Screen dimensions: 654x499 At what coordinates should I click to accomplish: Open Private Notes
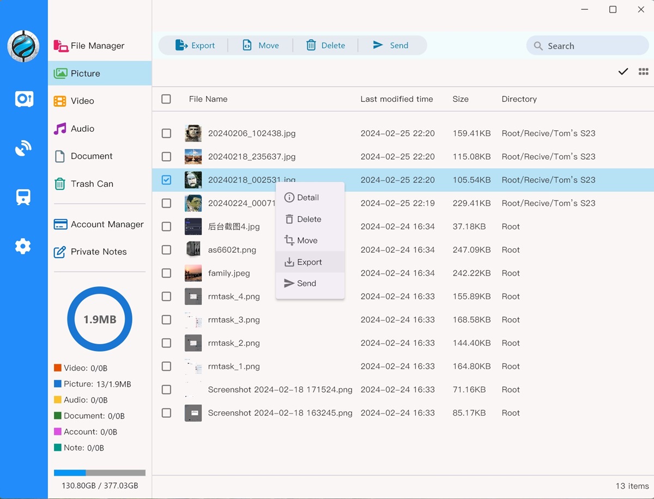(100, 252)
